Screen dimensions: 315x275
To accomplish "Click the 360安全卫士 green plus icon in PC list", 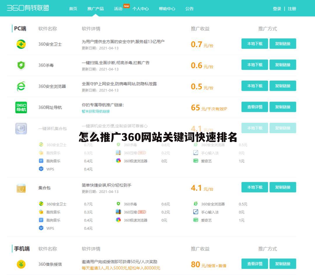I will (x=21, y=44).
